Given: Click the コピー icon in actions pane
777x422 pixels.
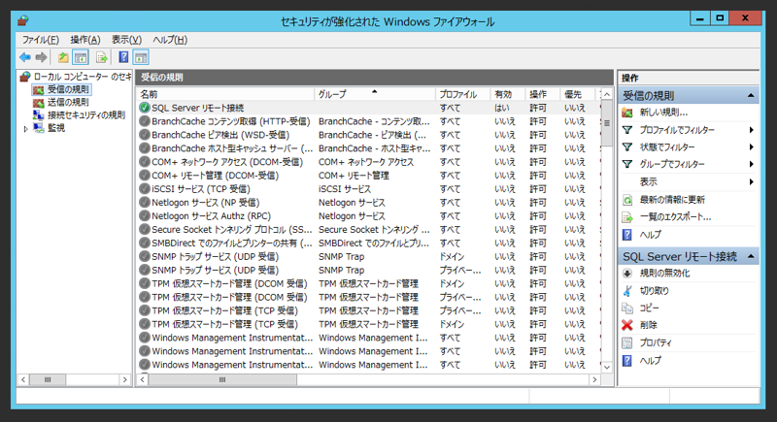Looking at the screenshot, I should (627, 308).
